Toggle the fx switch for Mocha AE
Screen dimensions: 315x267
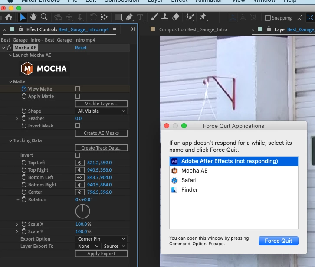pos(9,48)
